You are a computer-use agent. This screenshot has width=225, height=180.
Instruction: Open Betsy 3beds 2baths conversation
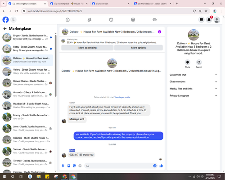27,49
